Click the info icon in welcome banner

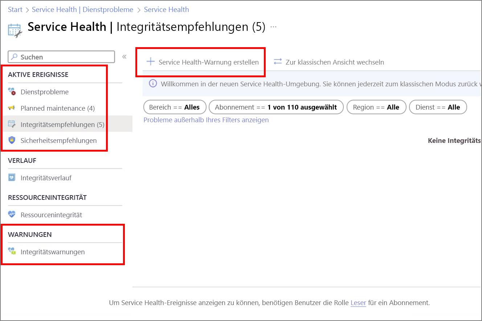pyautogui.click(x=153, y=84)
